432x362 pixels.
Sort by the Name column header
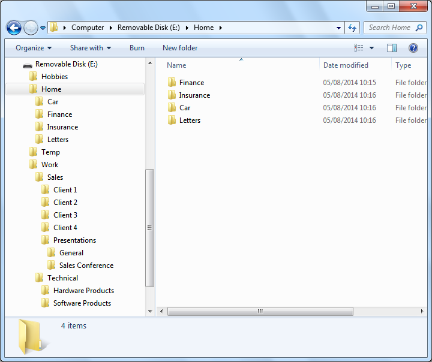(x=176, y=65)
